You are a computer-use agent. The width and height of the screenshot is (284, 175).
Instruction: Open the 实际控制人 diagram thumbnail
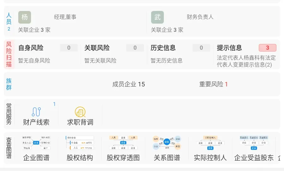[210, 143]
